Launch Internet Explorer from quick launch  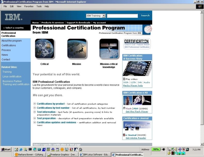(x=21, y=150)
